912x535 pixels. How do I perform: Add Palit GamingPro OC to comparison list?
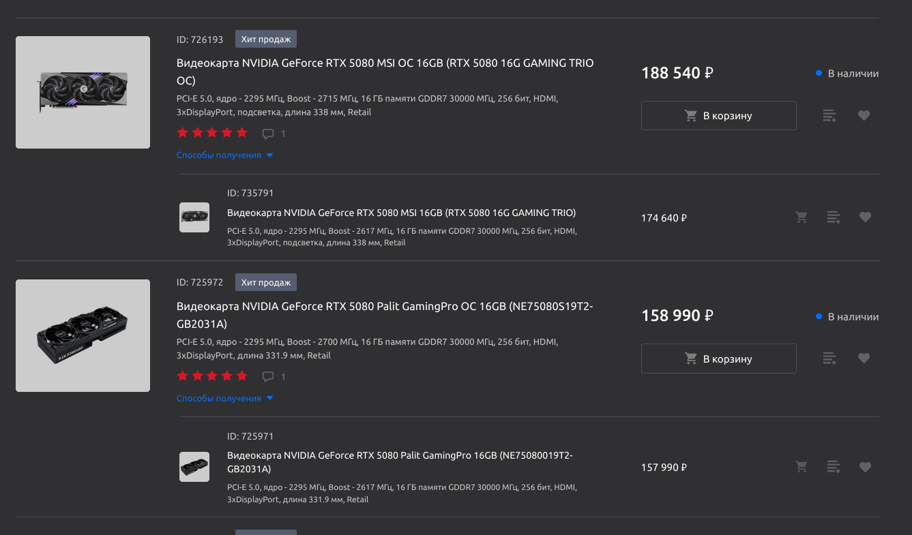click(x=829, y=358)
